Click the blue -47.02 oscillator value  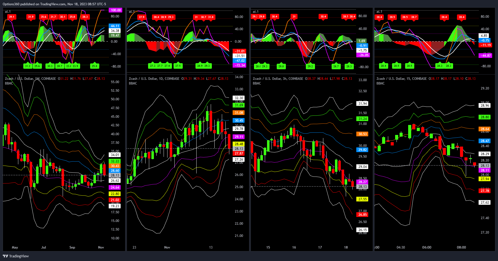(240, 61)
